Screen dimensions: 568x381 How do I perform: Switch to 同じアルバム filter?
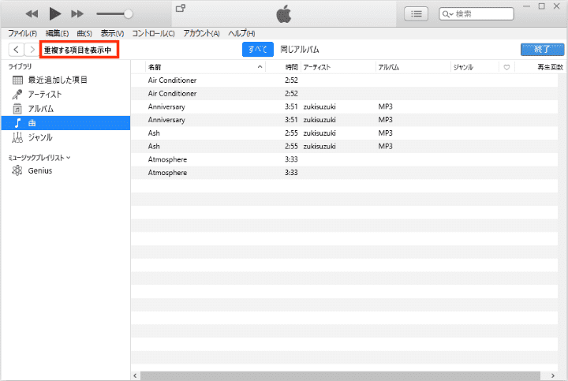click(299, 49)
